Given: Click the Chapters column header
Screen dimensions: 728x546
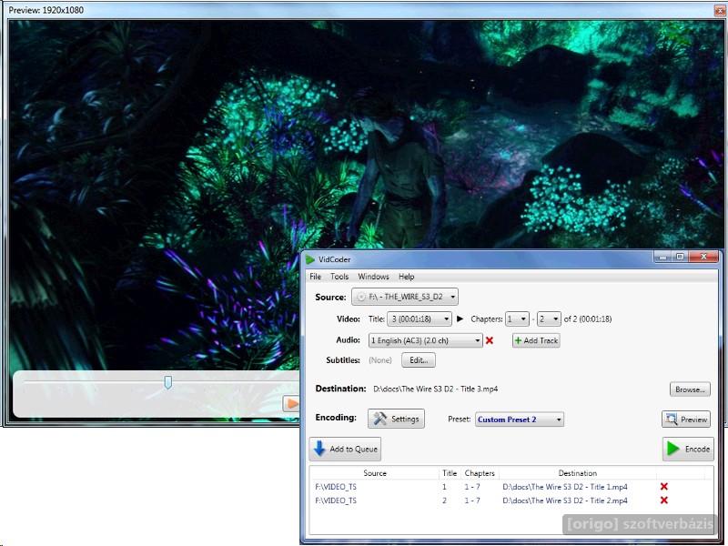Looking at the screenshot, I should tap(480, 473).
